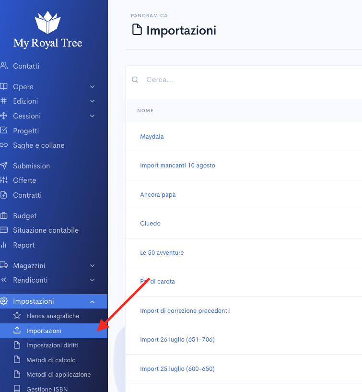362x392 pixels.
Task: Click the search magnifier icon
Action: coord(135,80)
